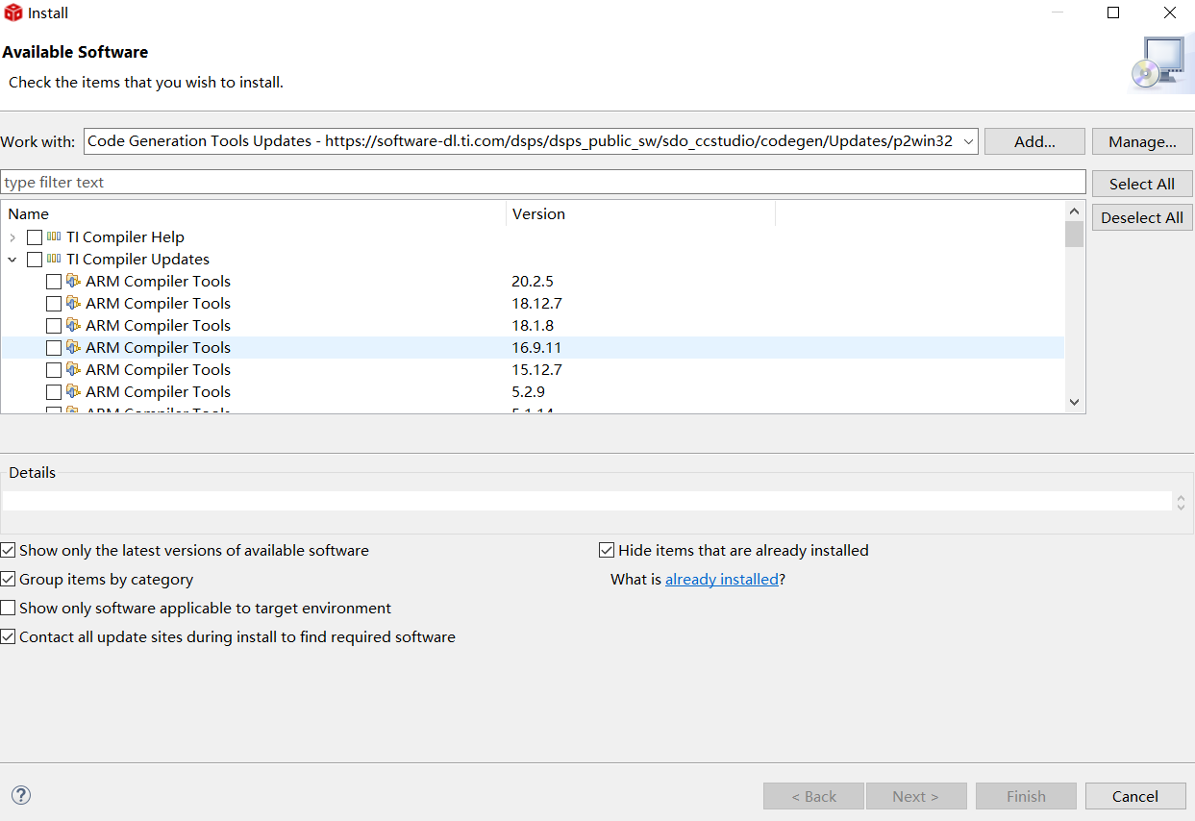Check ARM Compiler Tools version 20.2.5
This screenshot has height=821, width=1195.
(53, 281)
